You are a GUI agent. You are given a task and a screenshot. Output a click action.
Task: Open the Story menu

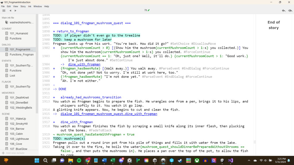(23, 6)
